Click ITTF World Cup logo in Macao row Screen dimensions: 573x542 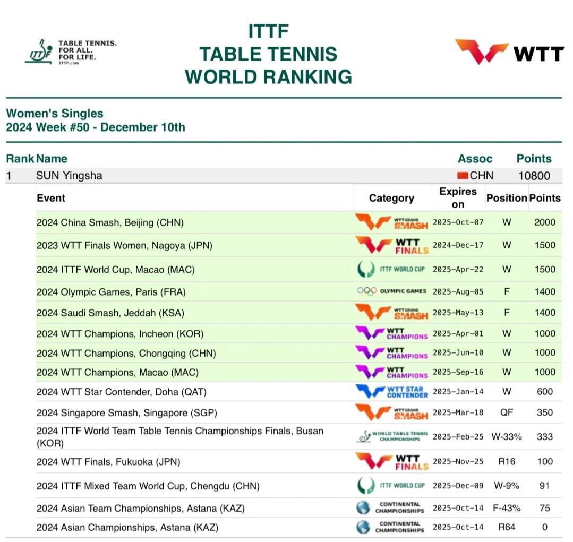pyautogui.click(x=391, y=270)
